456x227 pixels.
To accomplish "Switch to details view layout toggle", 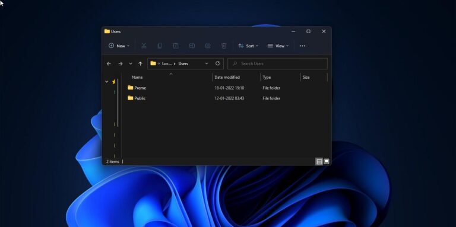I will 319,162.
